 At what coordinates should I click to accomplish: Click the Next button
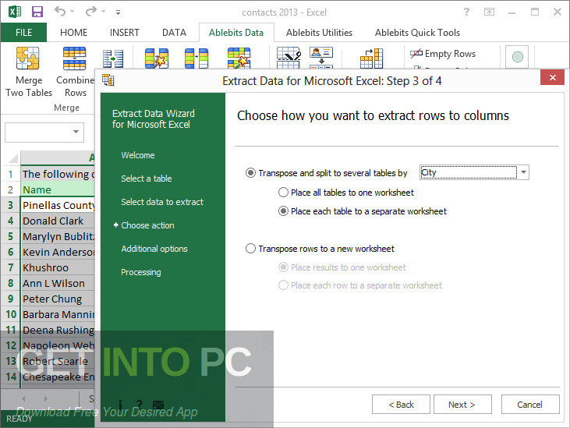point(462,405)
